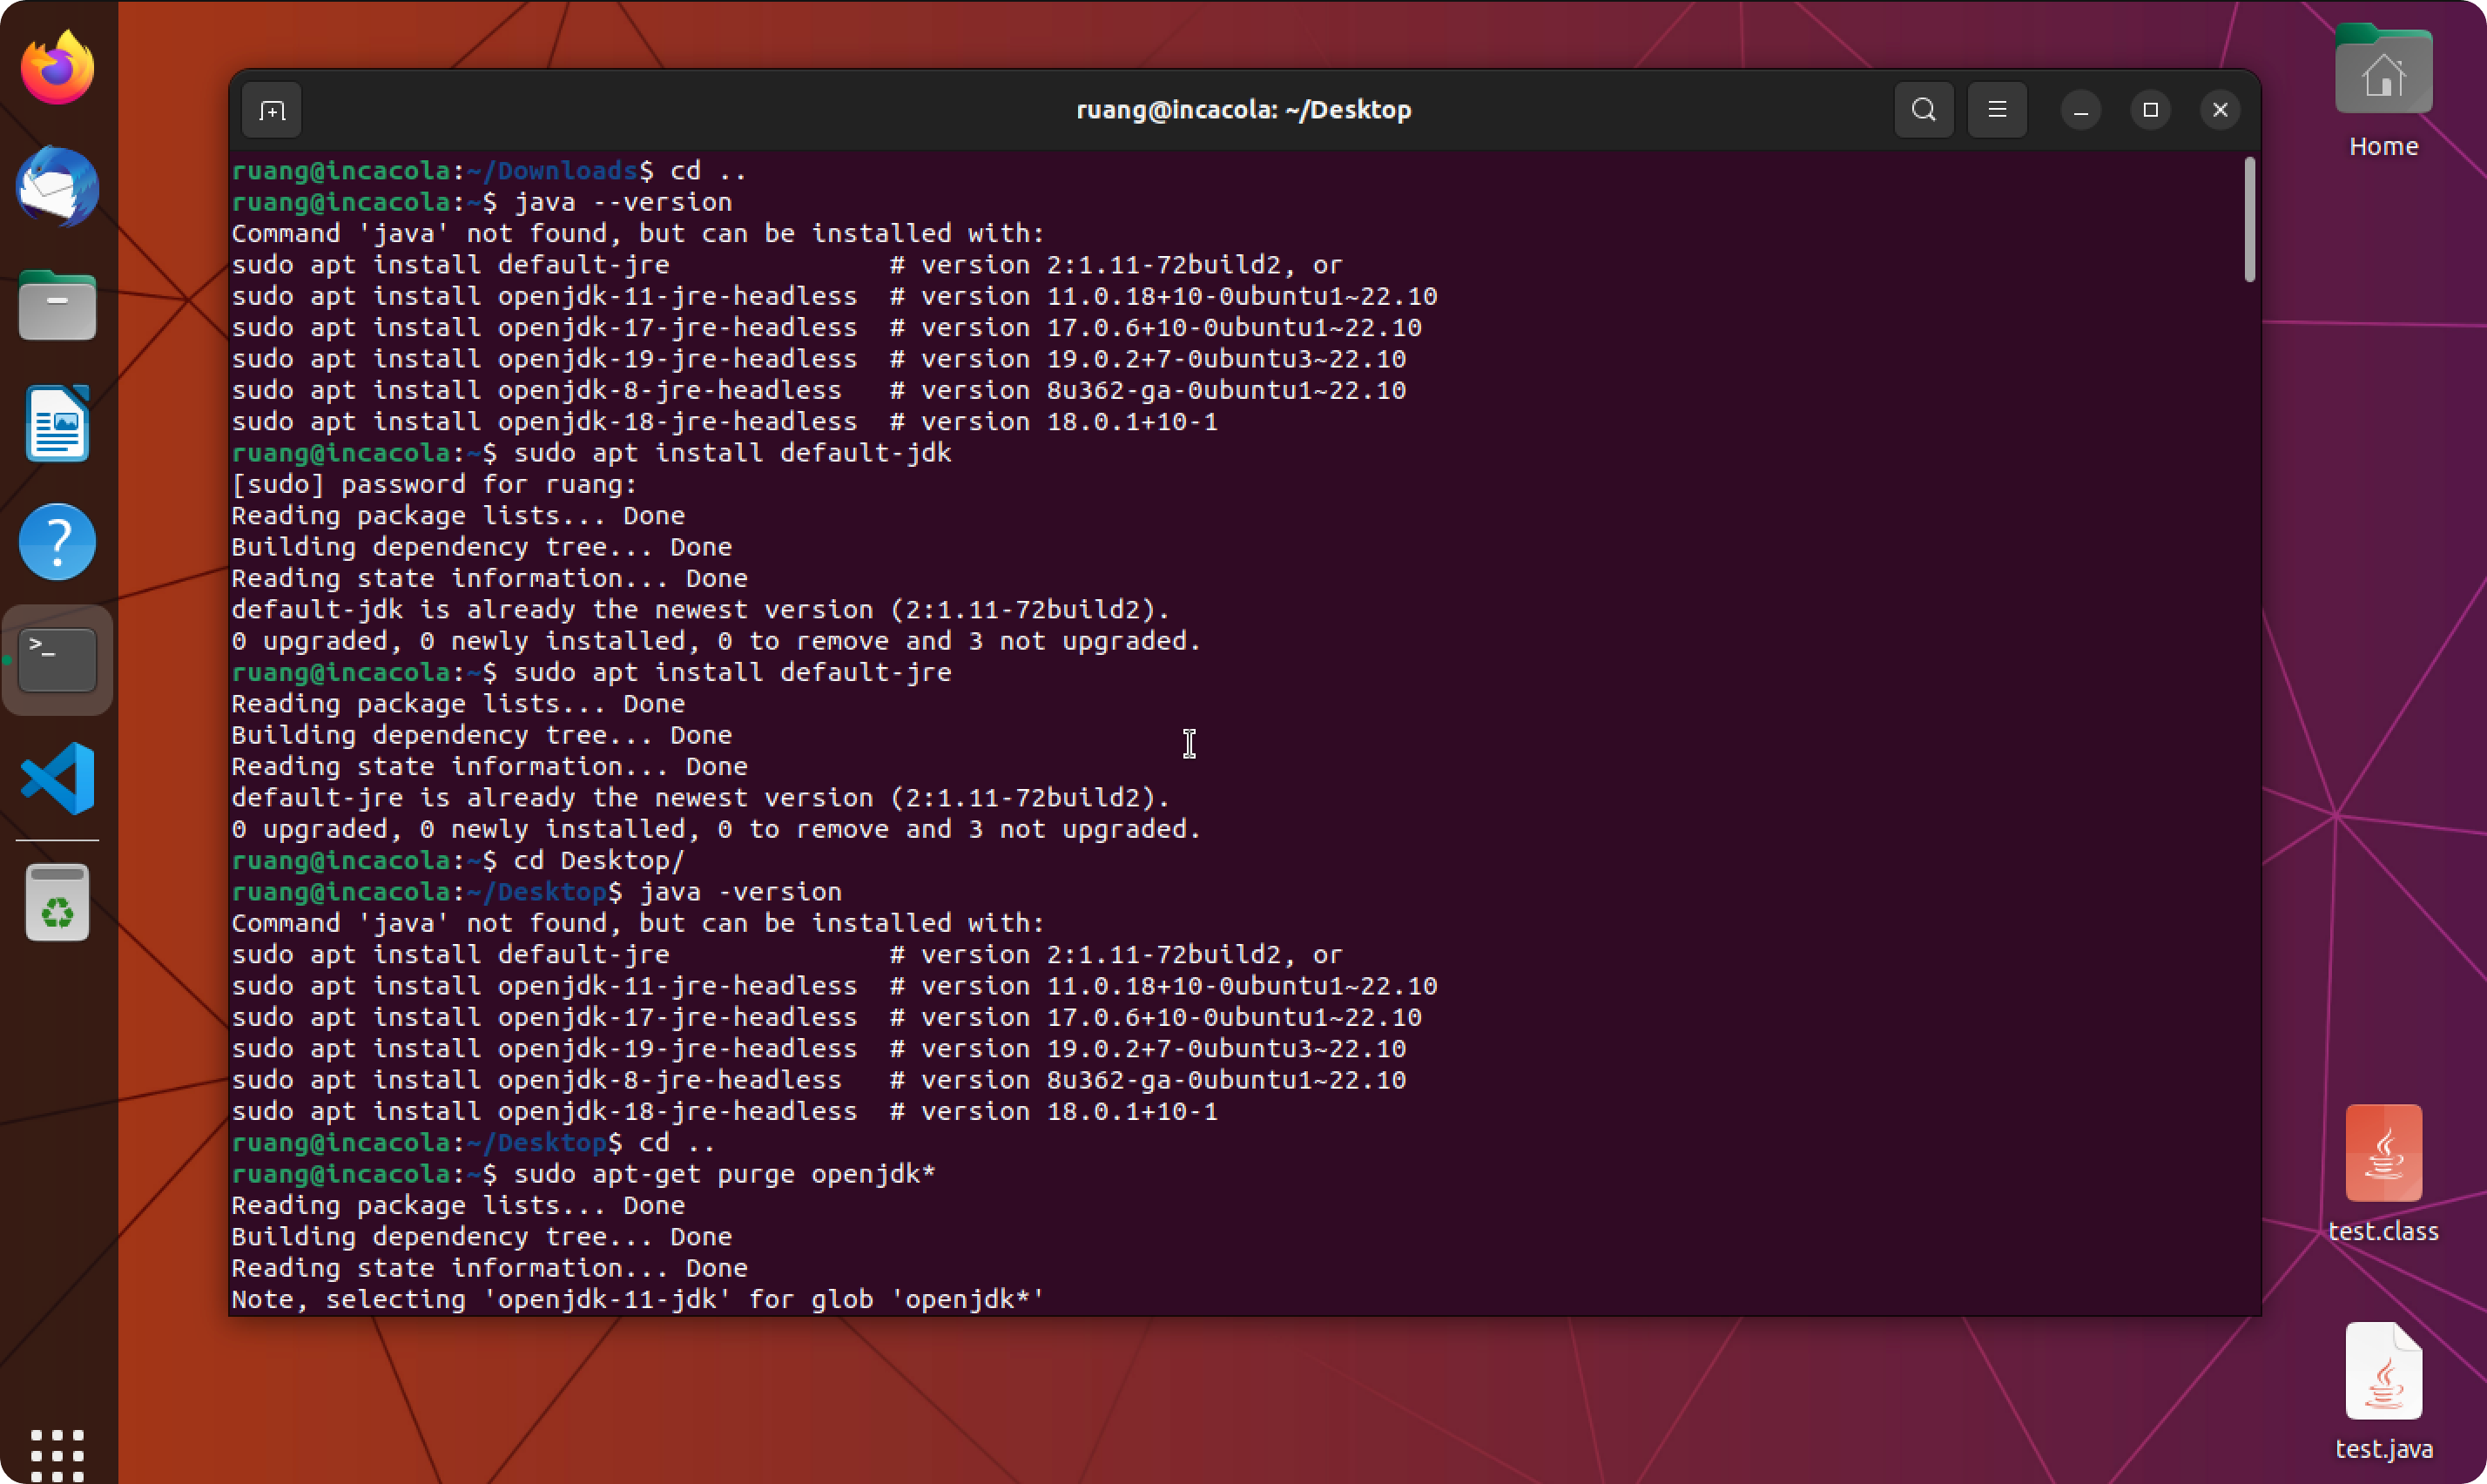Click the 'sudo apt install default-jdk' command line
2487x1484 pixels.
pos(592,453)
